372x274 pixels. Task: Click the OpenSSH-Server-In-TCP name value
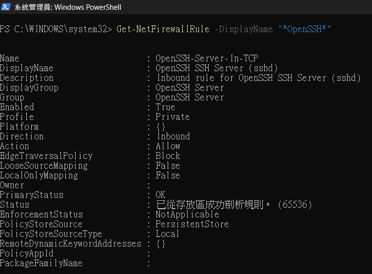coord(207,59)
